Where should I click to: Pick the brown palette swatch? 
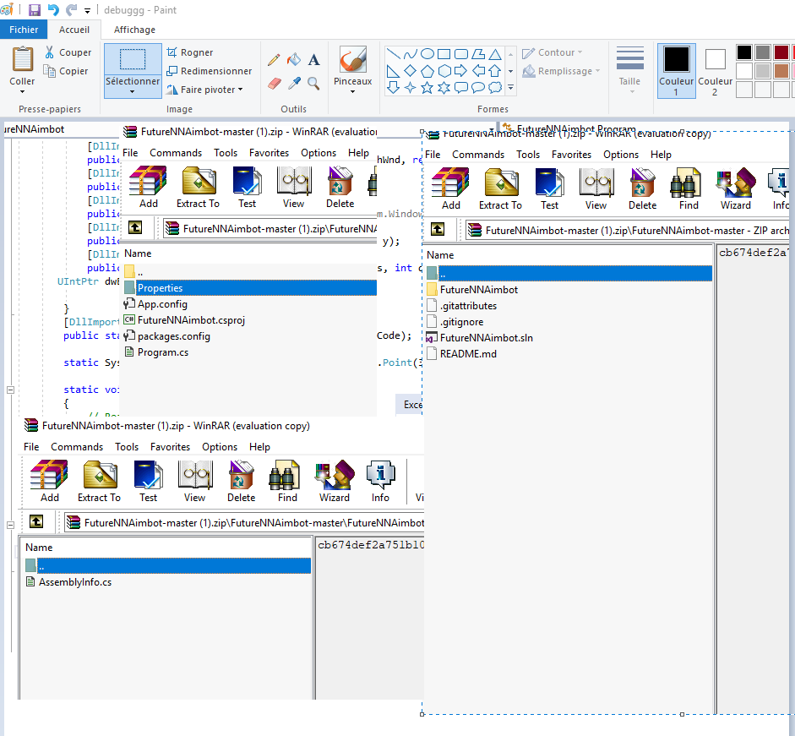[781, 70]
